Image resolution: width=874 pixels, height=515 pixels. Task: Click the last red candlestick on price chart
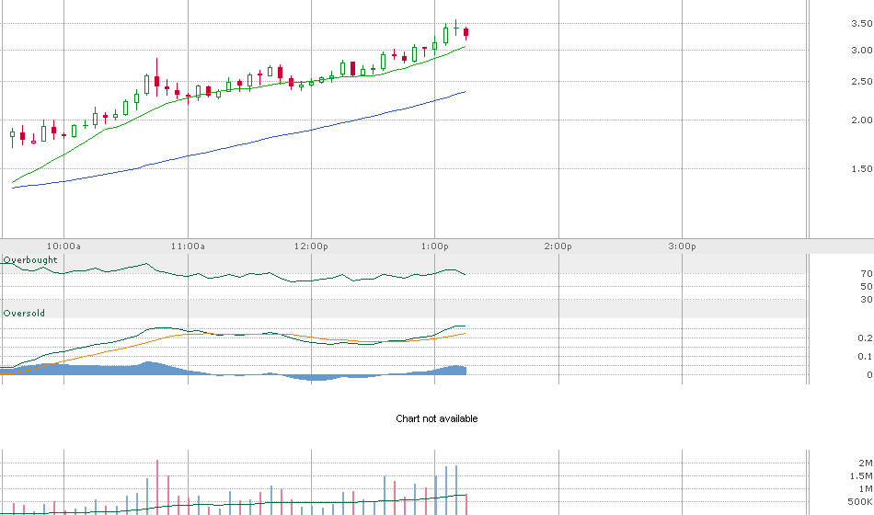(x=466, y=33)
